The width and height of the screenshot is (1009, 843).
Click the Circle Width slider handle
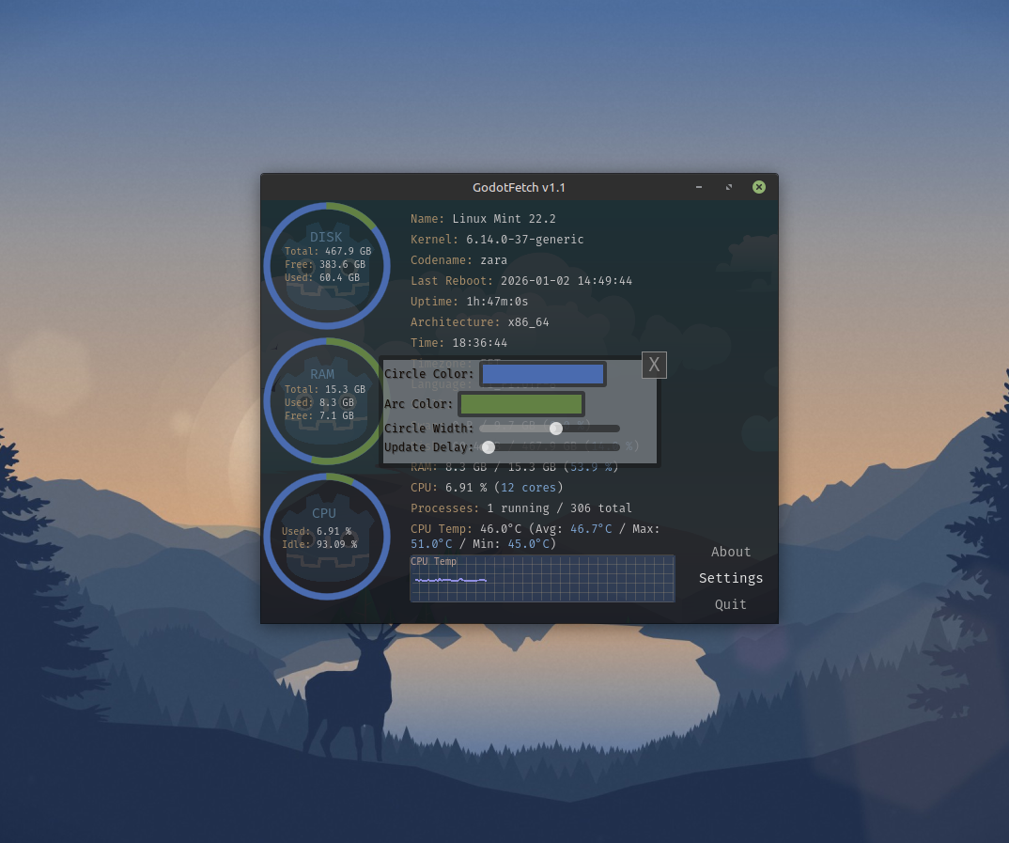pos(556,429)
